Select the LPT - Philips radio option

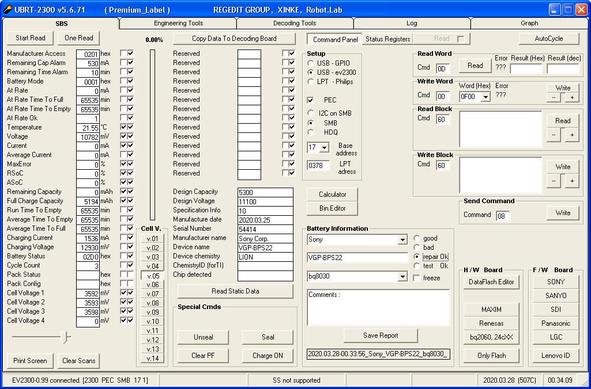click(311, 82)
